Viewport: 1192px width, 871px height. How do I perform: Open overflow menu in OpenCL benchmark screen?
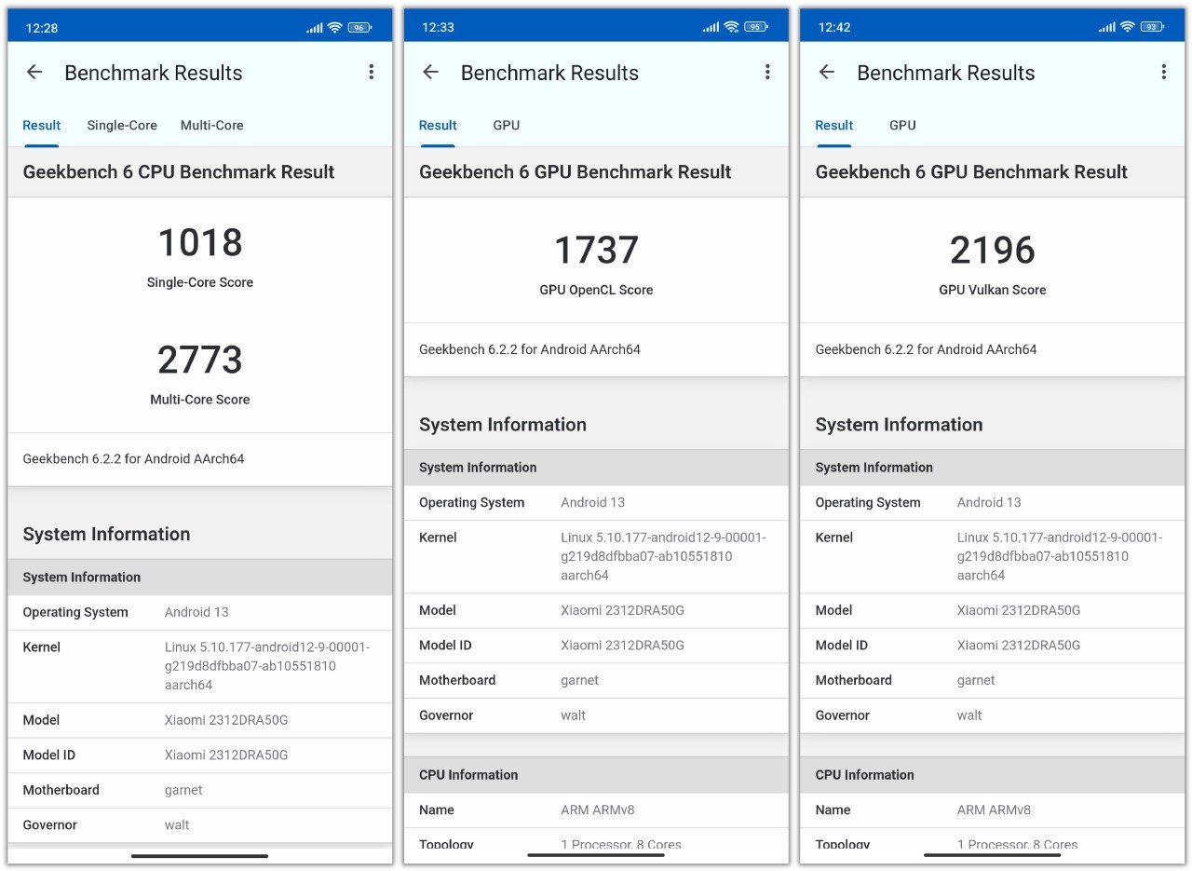[x=767, y=72]
